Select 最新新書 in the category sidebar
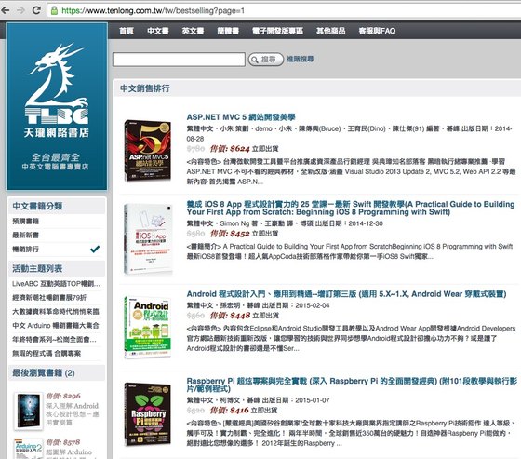 [26, 236]
